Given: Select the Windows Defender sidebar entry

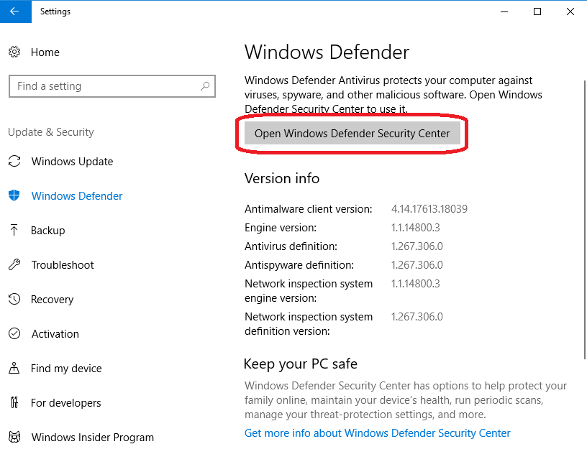Looking at the screenshot, I should coord(77,196).
